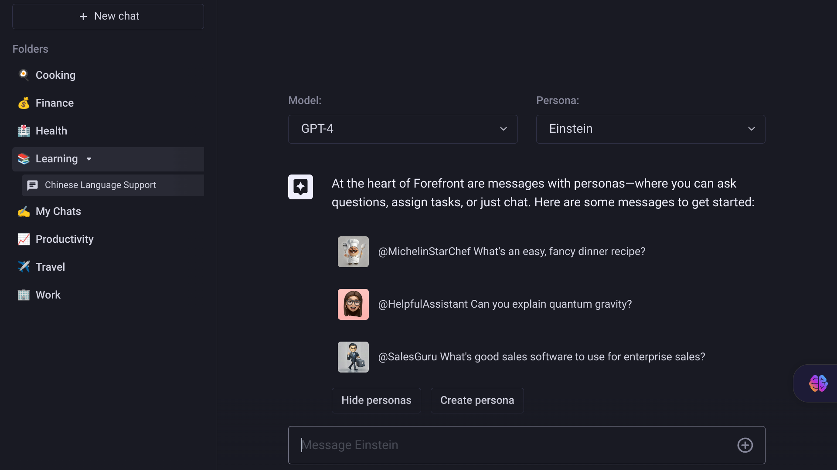Screen dimensions: 837x470
Task: Open the GPT-4 model dropdown
Action: coord(402,129)
